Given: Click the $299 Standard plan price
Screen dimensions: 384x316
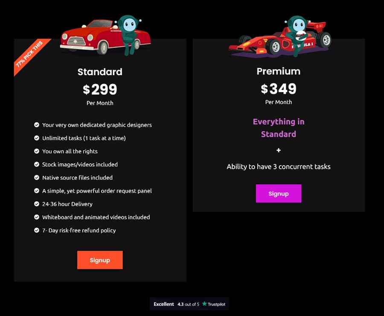Looking at the screenshot, I should [x=100, y=89].
